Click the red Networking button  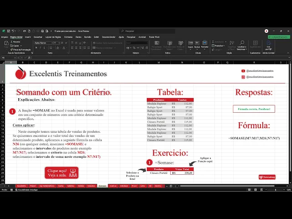click(267, 177)
